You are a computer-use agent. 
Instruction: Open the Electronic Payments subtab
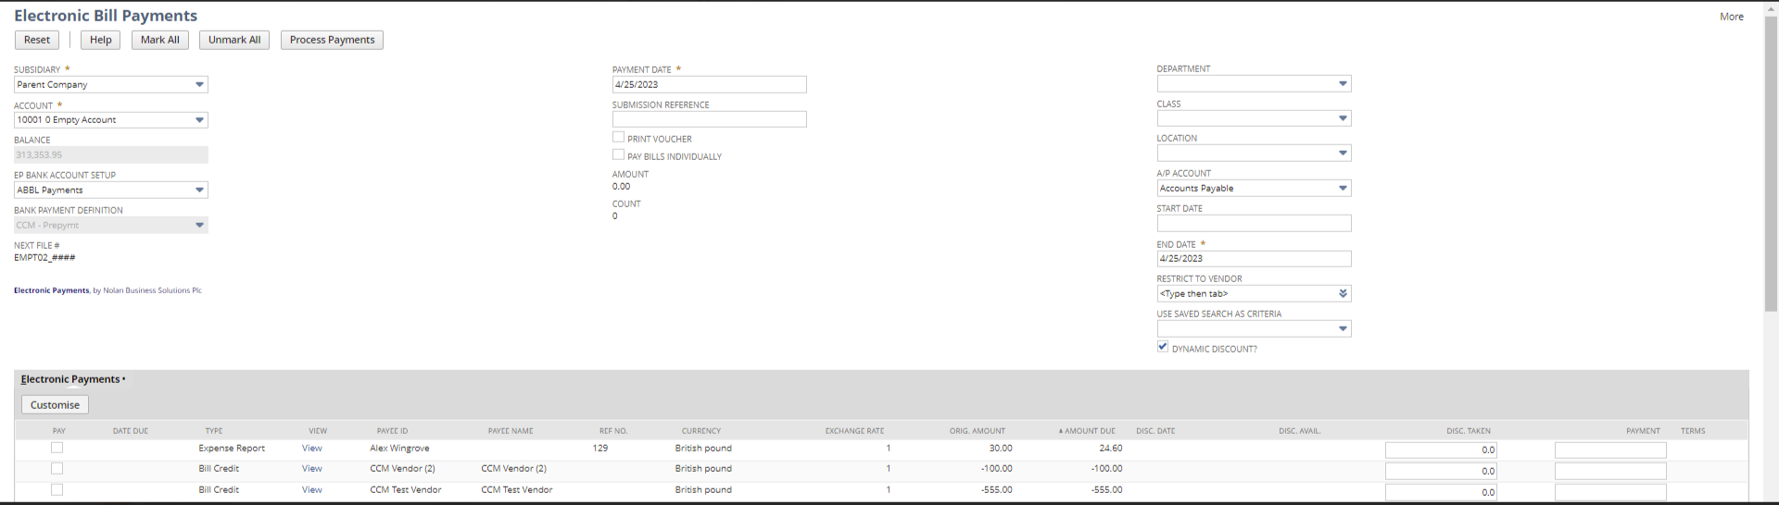70,379
